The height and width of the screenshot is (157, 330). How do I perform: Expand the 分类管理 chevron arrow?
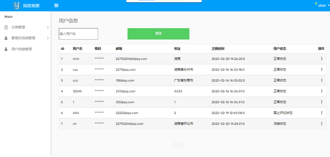[x=48, y=27]
